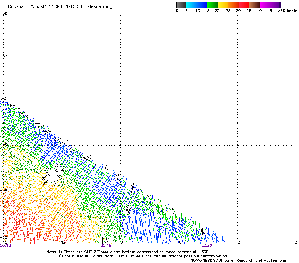This screenshot has width=299, height=263.
Task: Click the legend scale label "0"
Action: (x=177, y=11)
